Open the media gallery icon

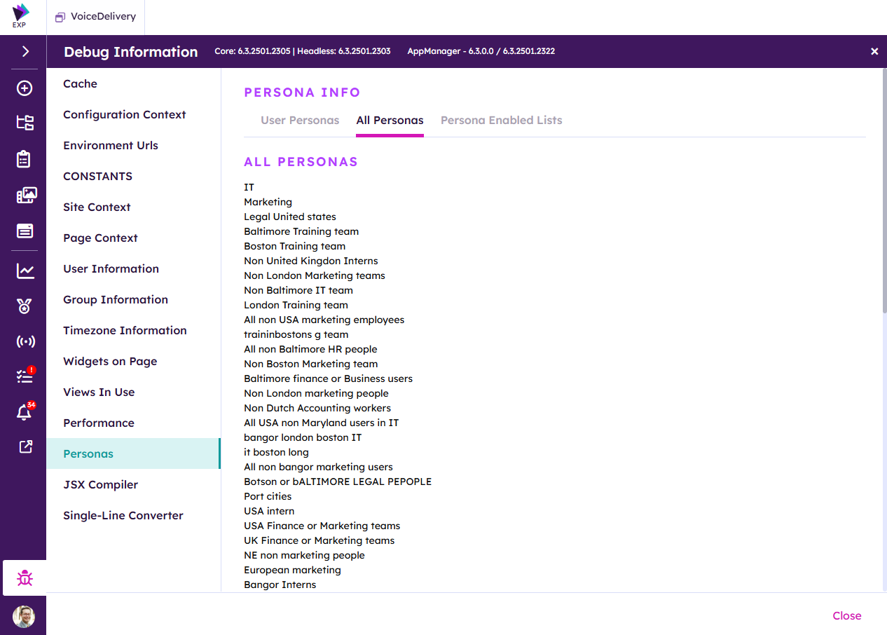click(26, 196)
